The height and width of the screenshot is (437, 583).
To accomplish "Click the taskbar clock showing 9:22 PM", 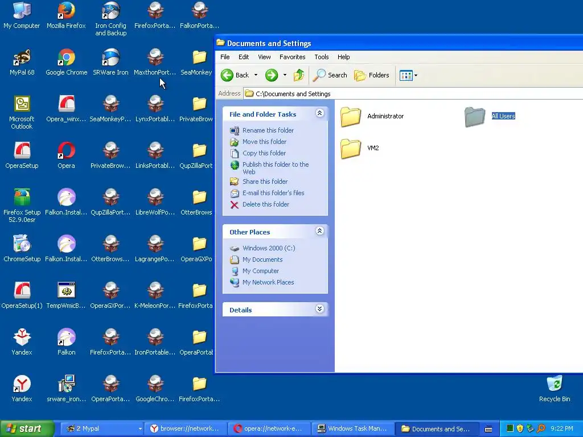I will pos(562,429).
